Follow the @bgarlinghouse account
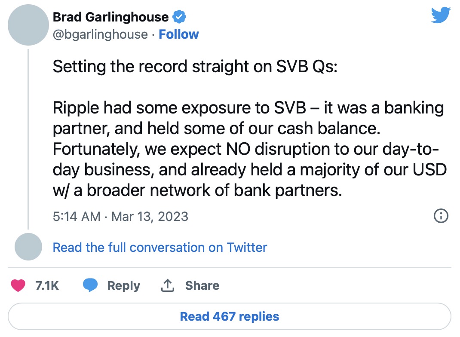This screenshot has width=460, height=337. tap(179, 34)
